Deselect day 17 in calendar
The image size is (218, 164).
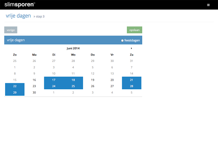(x=54, y=80)
